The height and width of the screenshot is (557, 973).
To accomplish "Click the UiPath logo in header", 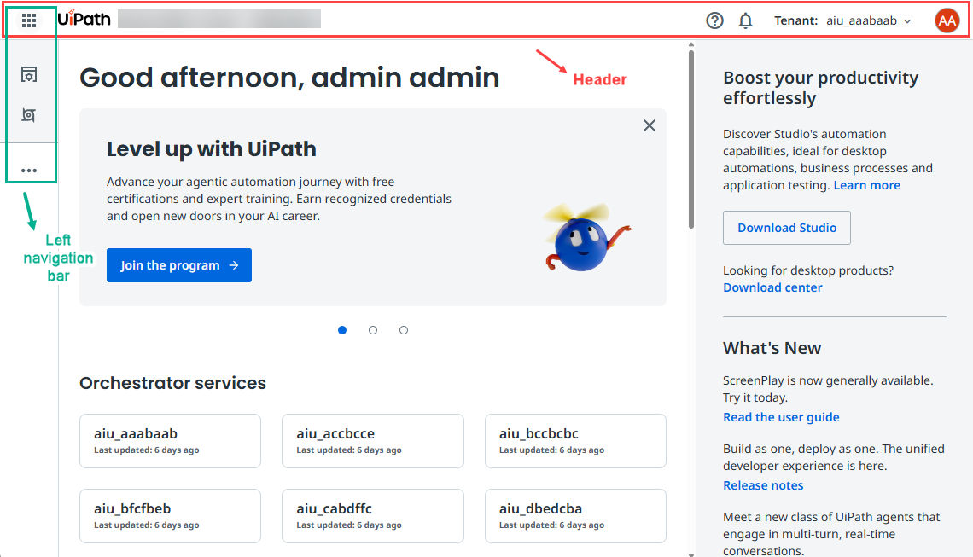I will [84, 19].
